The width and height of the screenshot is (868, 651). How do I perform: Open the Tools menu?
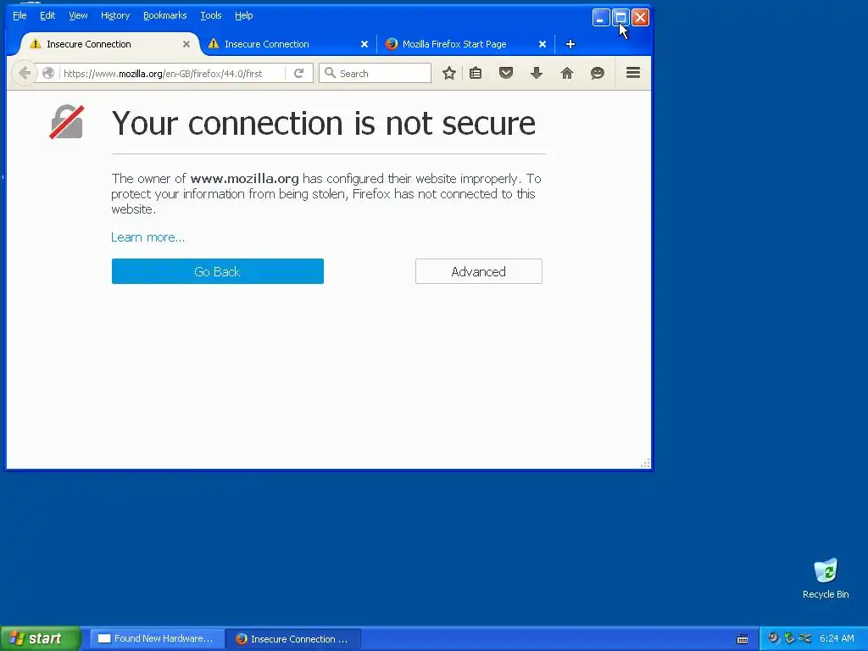pyautogui.click(x=211, y=15)
